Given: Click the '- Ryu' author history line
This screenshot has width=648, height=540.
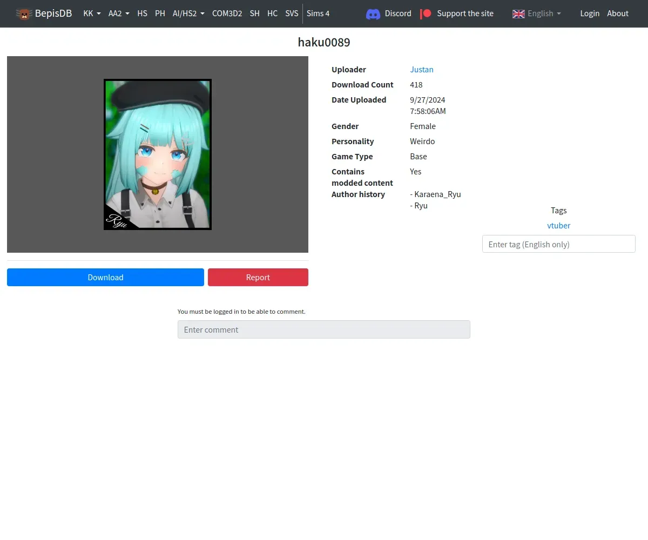Looking at the screenshot, I should pos(419,206).
